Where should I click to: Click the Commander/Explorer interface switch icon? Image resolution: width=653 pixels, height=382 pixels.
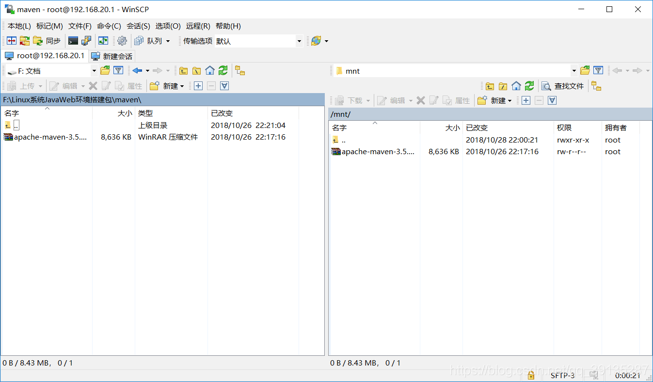point(103,41)
